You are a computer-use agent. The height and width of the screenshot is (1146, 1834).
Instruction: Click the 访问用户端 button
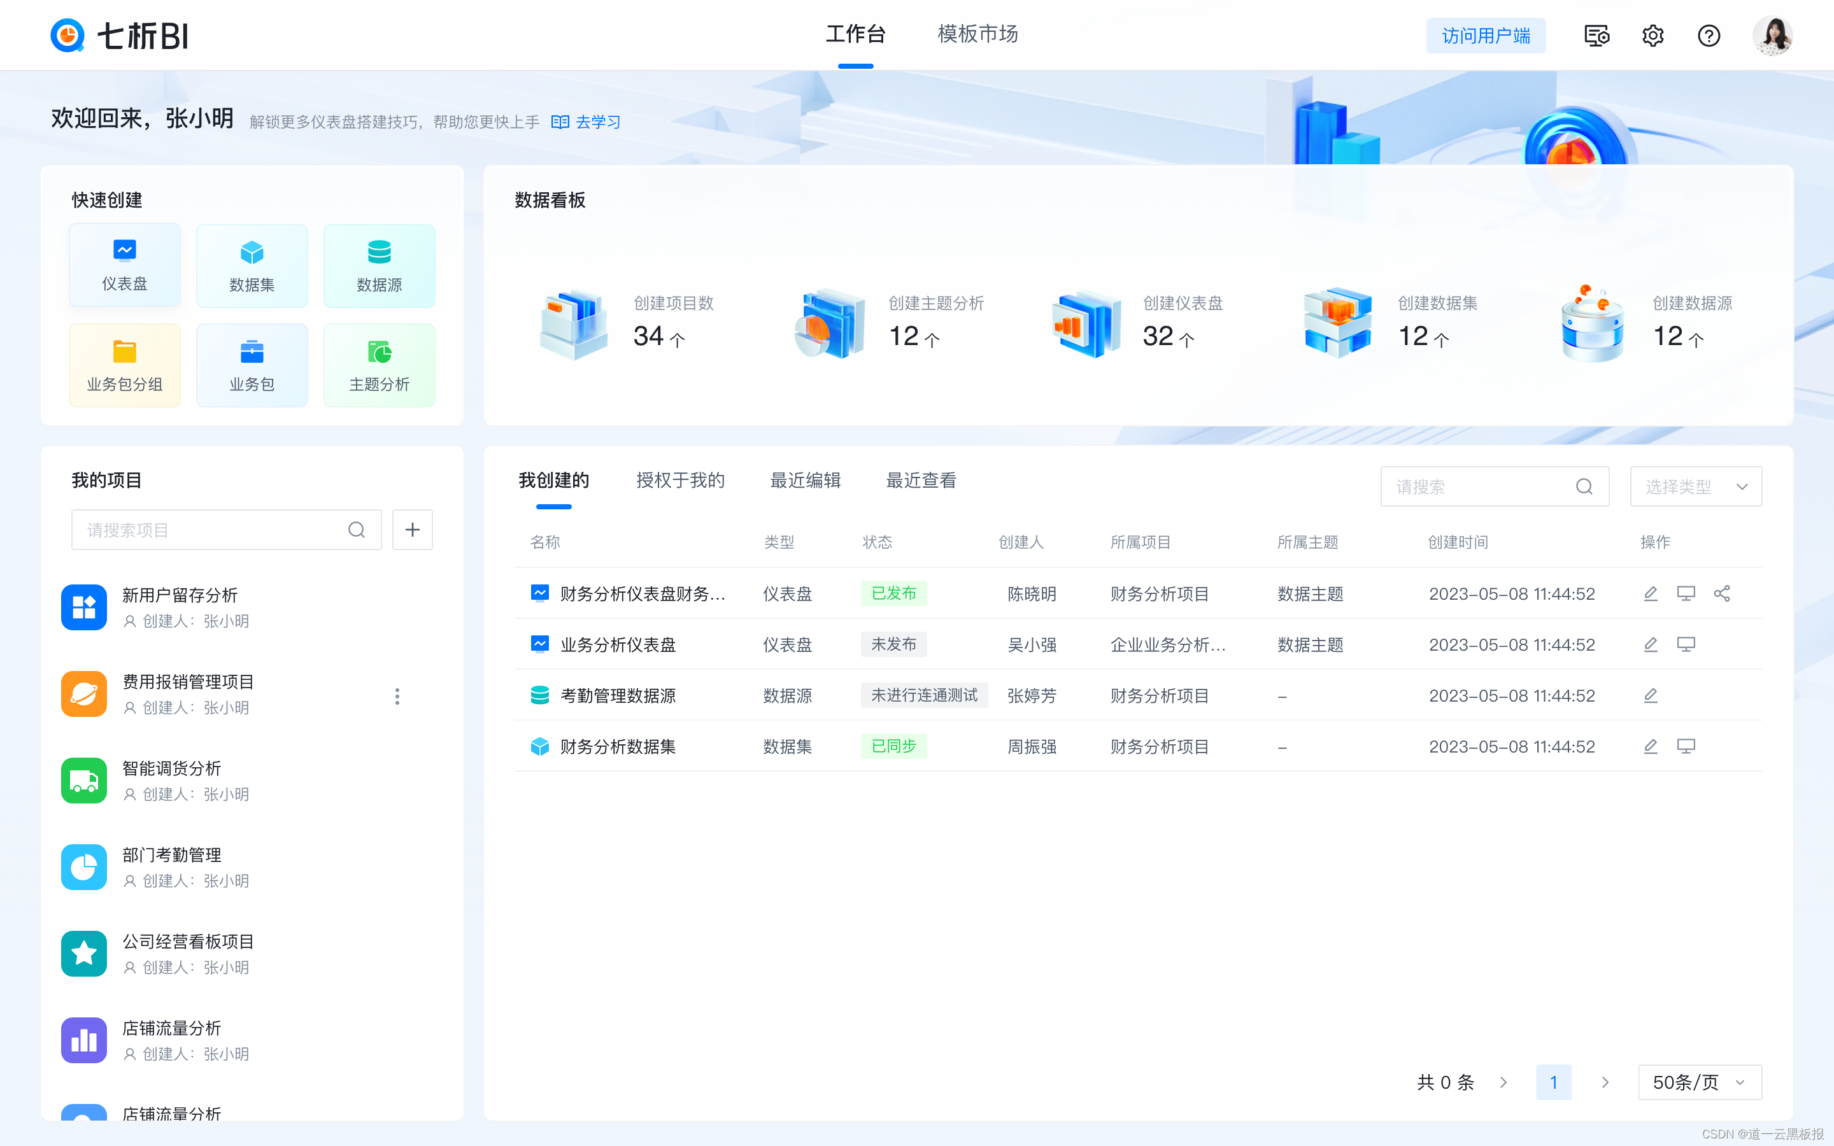click(x=1486, y=36)
